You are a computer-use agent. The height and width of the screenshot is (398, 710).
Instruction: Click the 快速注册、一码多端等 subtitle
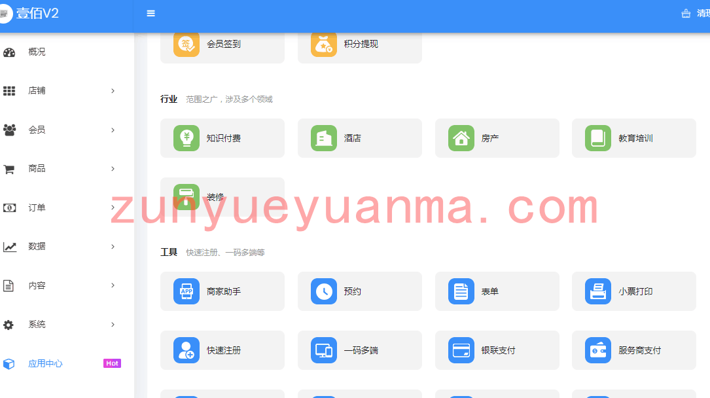coord(225,252)
